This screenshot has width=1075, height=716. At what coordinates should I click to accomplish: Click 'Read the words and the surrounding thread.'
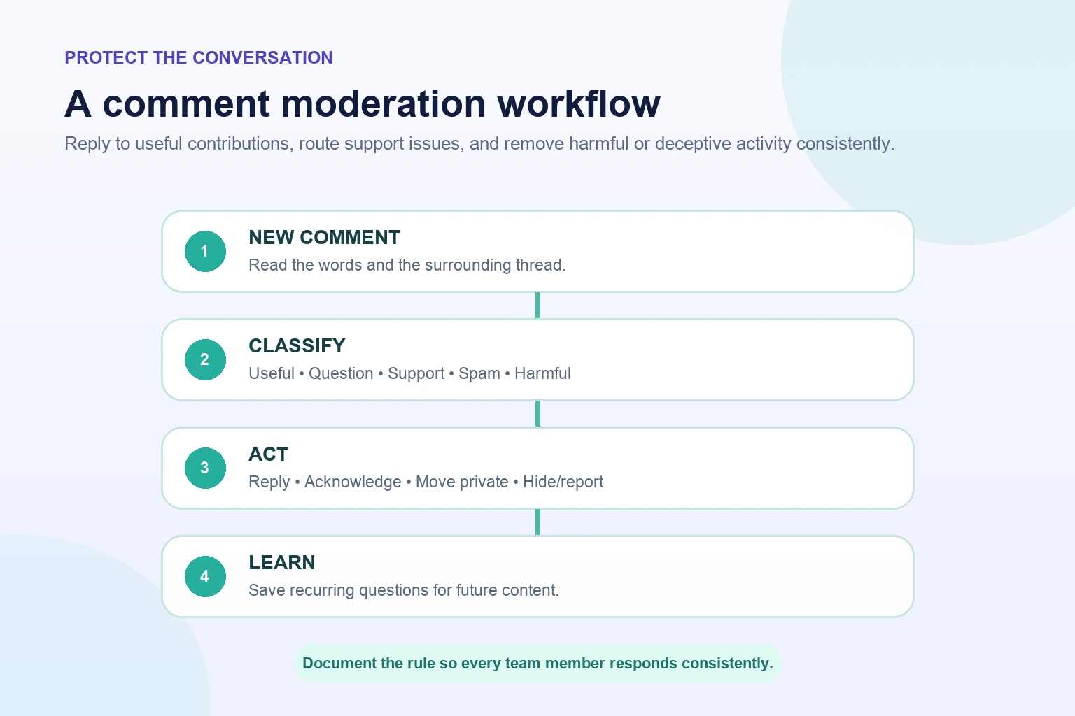point(407,265)
